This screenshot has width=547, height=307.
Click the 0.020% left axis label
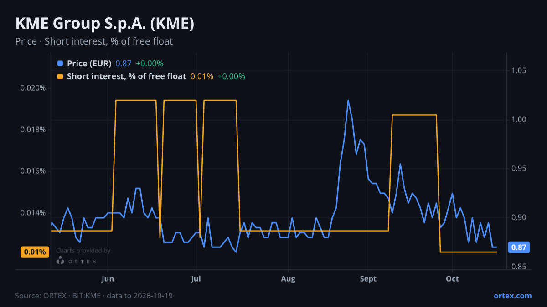point(33,88)
